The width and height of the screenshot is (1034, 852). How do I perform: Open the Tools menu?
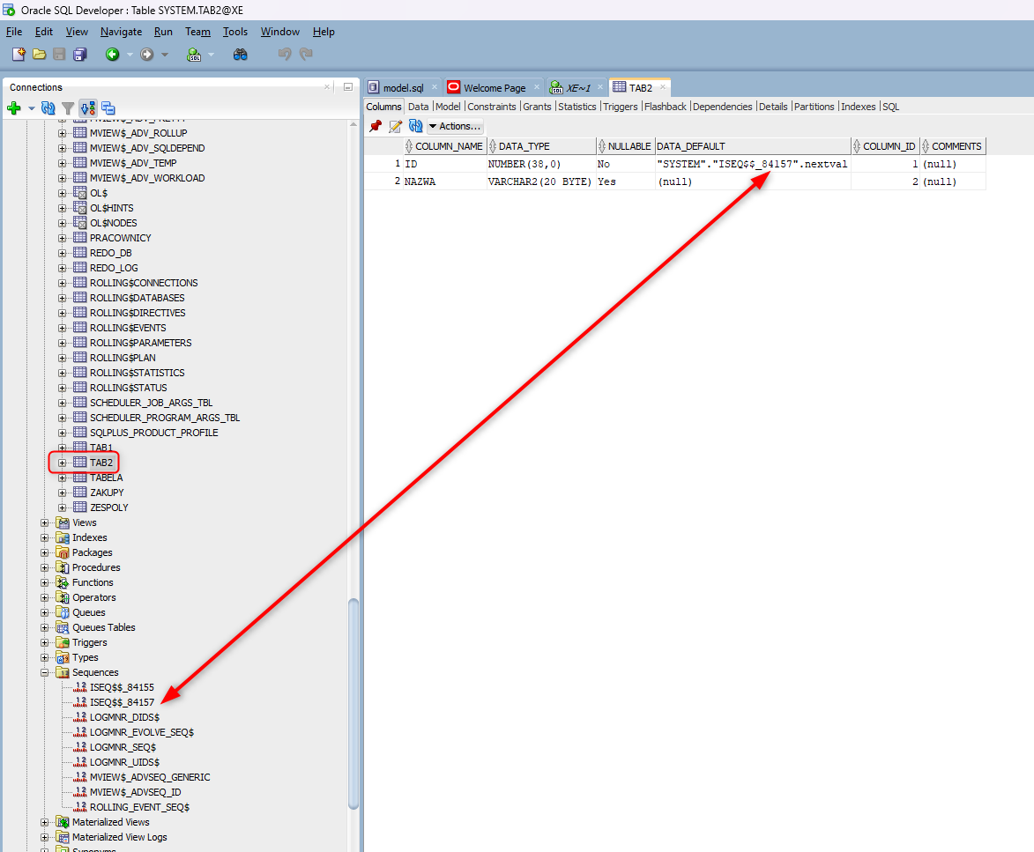coord(234,32)
